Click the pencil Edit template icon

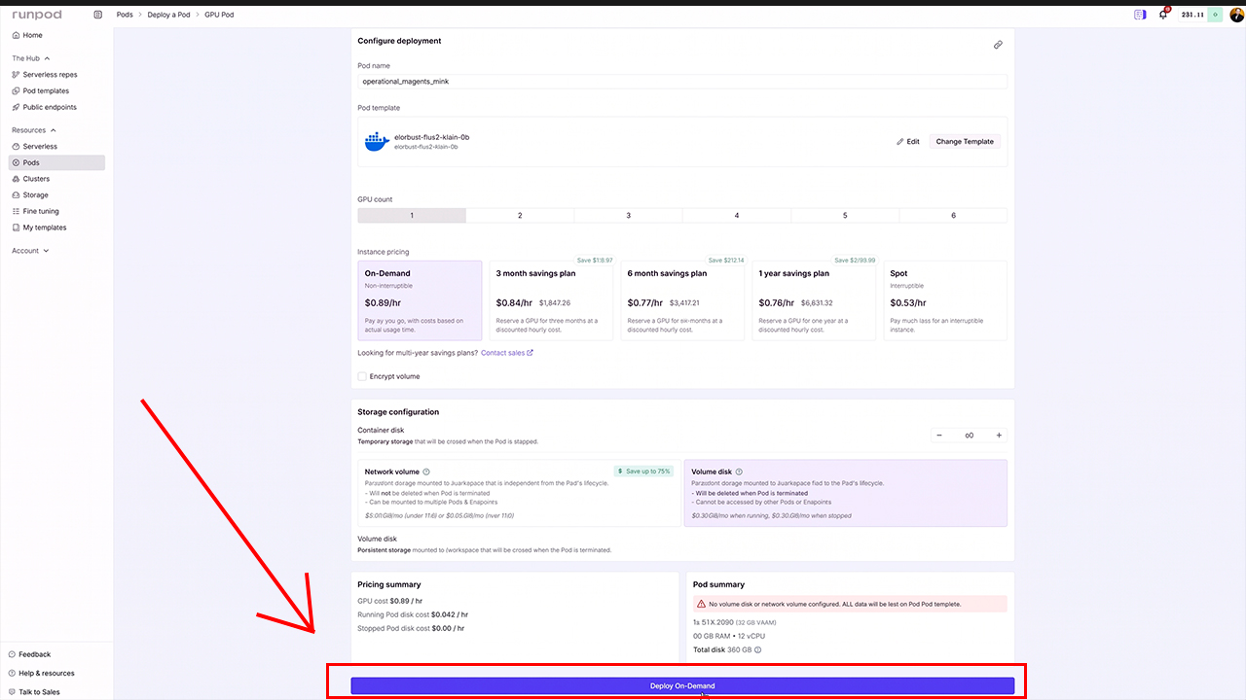(x=900, y=142)
